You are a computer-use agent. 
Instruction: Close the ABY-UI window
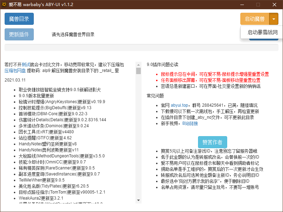(x=274, y=5)
